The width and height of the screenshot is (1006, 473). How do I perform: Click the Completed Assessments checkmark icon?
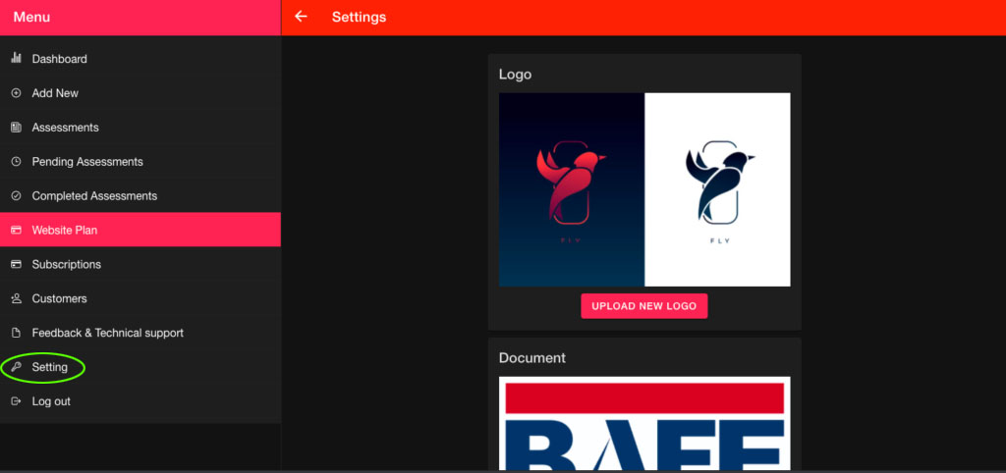coord(16,196)
